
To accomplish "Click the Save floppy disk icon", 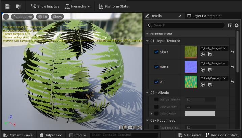I will [7, 6].
